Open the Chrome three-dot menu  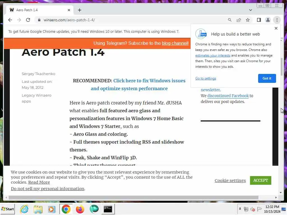pos(277,20)
